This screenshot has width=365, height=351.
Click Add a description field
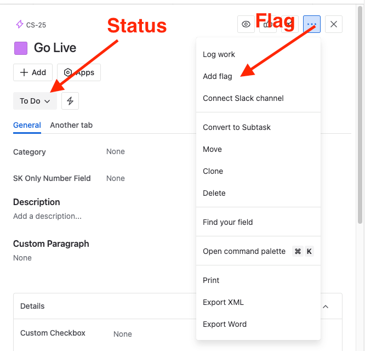(x=47, y=216)
